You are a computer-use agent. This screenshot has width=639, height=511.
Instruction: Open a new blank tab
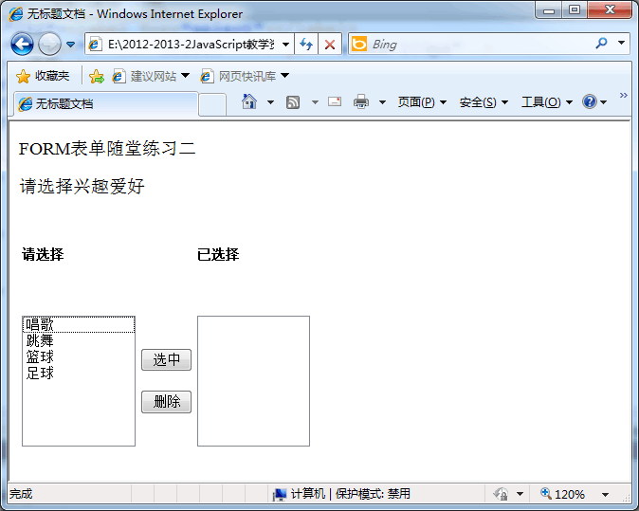(212, 104)
